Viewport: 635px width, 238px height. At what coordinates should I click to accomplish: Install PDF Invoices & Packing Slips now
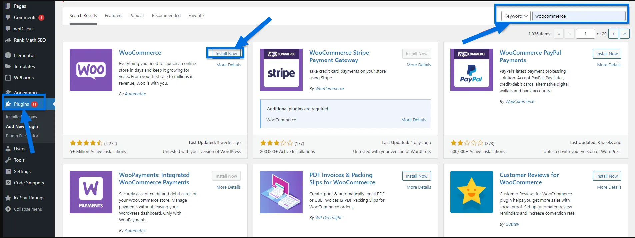click(x=417, y=176)
